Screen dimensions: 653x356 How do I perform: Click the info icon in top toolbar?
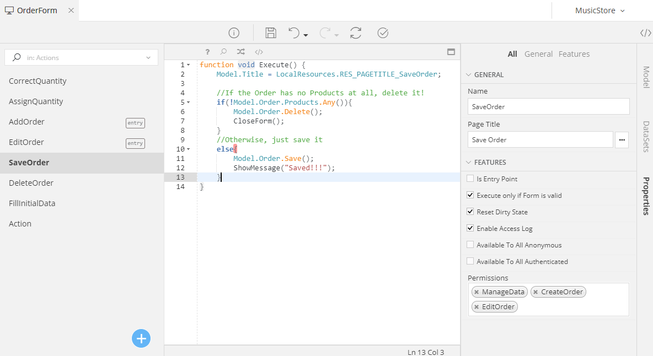[234, 33]
